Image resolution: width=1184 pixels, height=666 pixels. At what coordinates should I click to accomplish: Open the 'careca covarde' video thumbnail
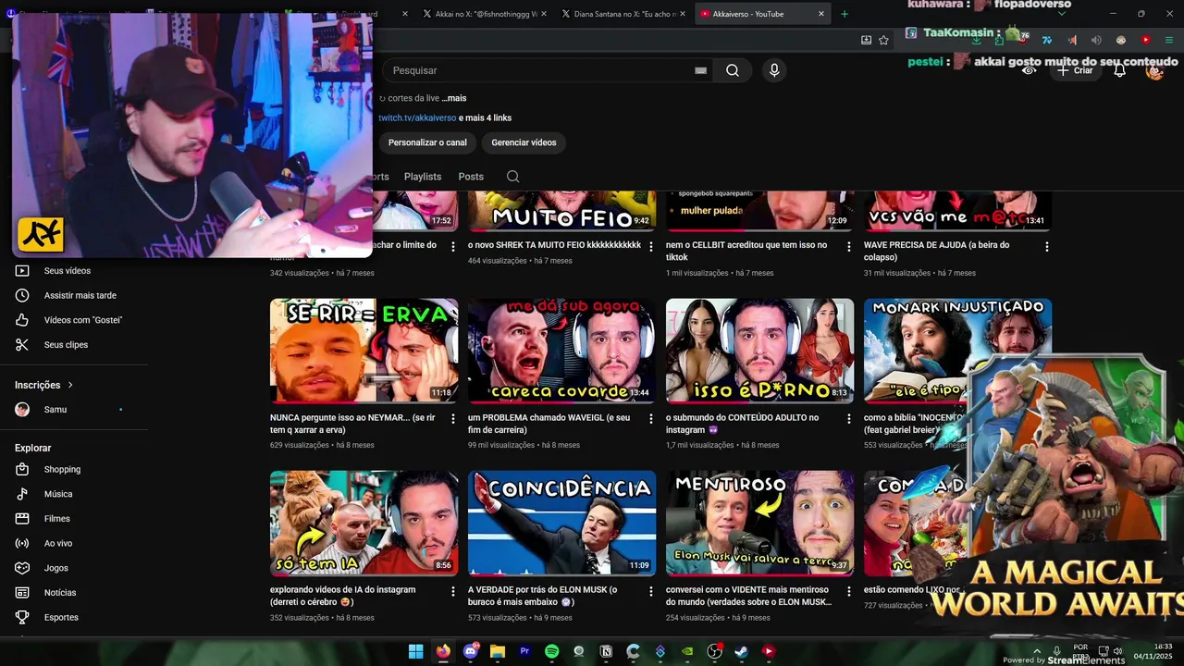coord(561,351)
